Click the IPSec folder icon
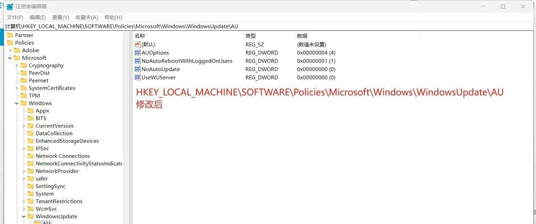The height and width of the screenshot is (224, 536). pyautogui.click(x=30, y=148)
